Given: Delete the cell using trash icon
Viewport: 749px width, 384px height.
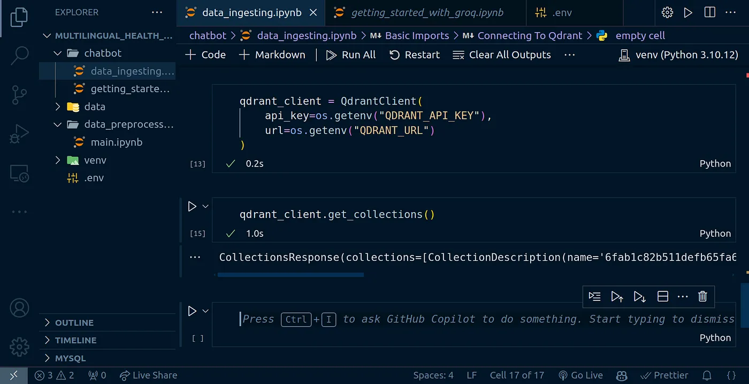Looking at the screenshot, I should pos(702,296).
